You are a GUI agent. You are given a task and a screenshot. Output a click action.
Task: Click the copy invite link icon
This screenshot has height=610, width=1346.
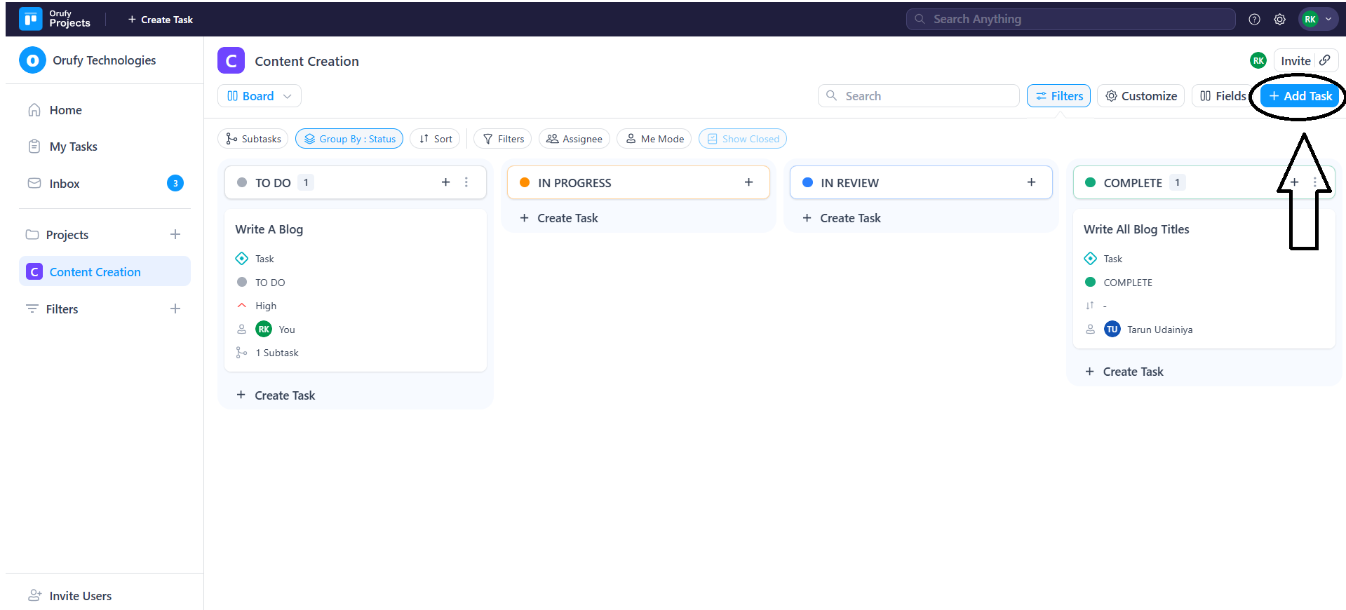(1325, 60)
